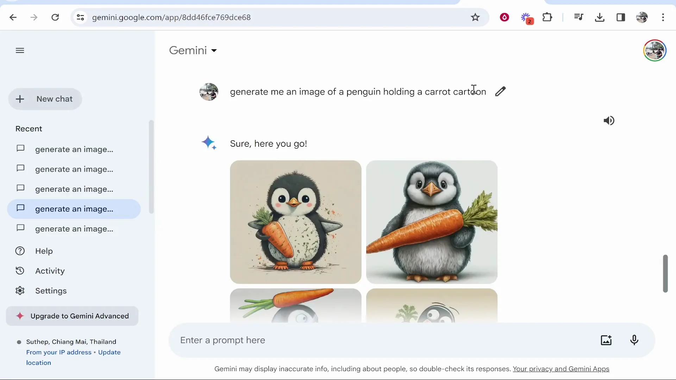Click the Update location link
This screenshot has height=380, width=676.
pos(109,352)
